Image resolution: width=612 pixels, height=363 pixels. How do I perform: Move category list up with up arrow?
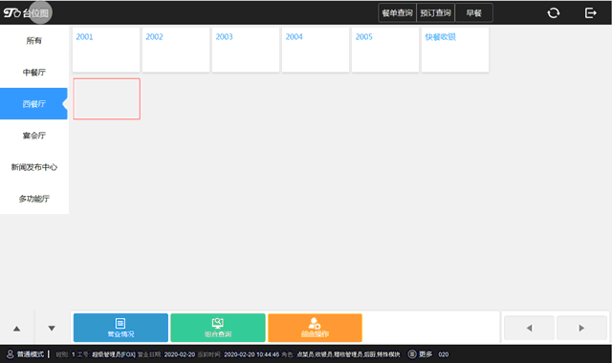pos(17,329)
